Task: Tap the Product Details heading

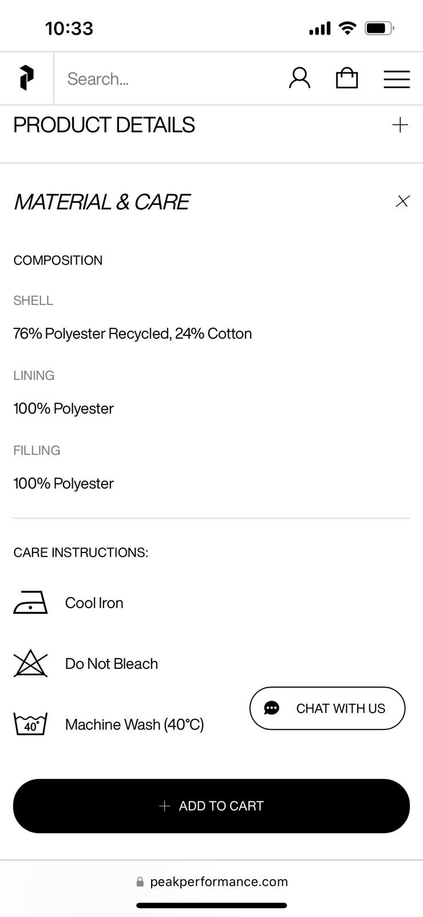Action: point(104,125)
